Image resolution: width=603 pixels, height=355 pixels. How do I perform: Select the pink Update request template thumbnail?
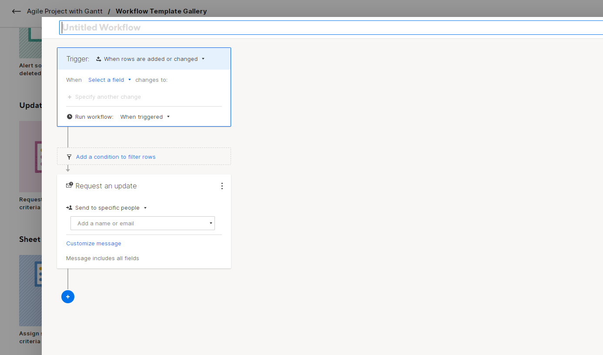(x=30, y=157)
